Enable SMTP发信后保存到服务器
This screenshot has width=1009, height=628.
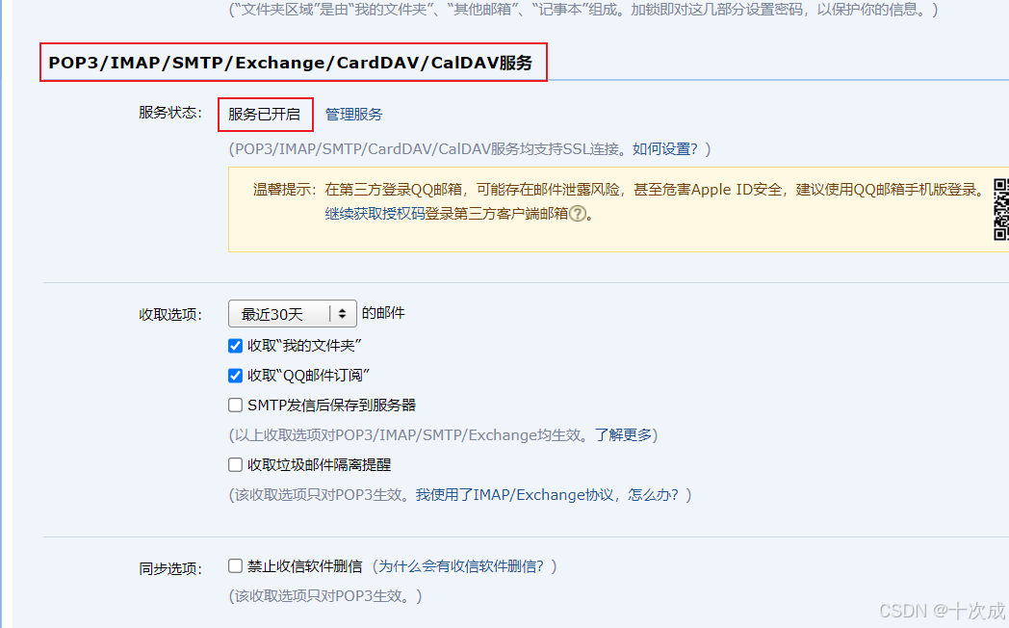(235, 405)
